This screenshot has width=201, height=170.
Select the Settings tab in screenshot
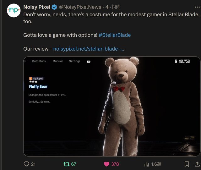click(74, 61)
